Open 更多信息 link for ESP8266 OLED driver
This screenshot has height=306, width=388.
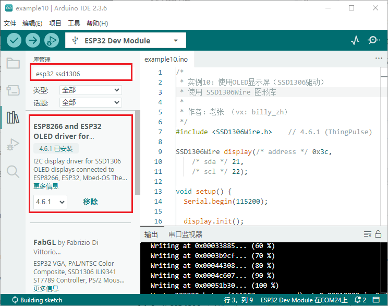(46, 186)
